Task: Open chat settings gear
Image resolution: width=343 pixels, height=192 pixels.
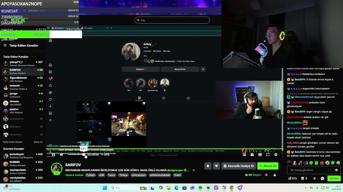Action: [x=315, y=178]
